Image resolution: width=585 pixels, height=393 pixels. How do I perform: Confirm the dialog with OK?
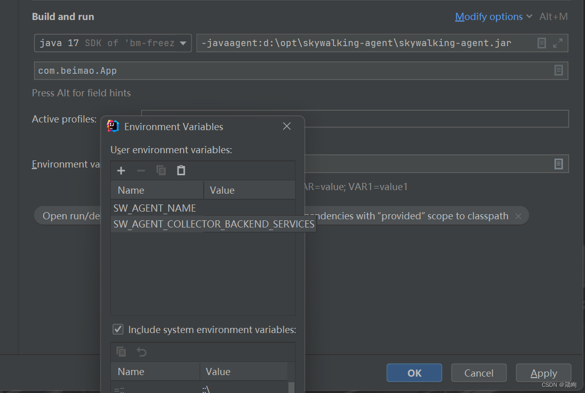point(414,373)
